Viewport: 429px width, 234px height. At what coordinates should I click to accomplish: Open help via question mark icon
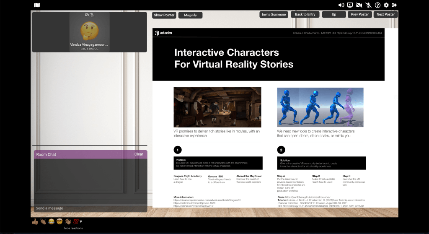coord(377,5)
